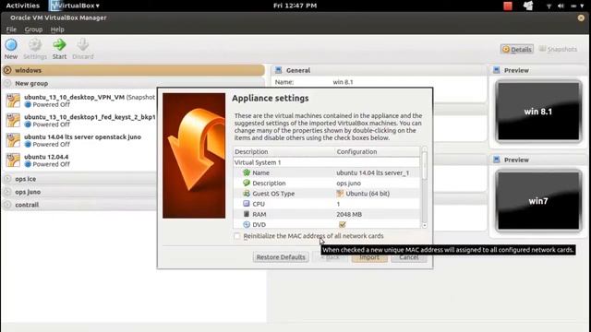
Task: Collapse the New group expander
Action: tap(7, 83)
